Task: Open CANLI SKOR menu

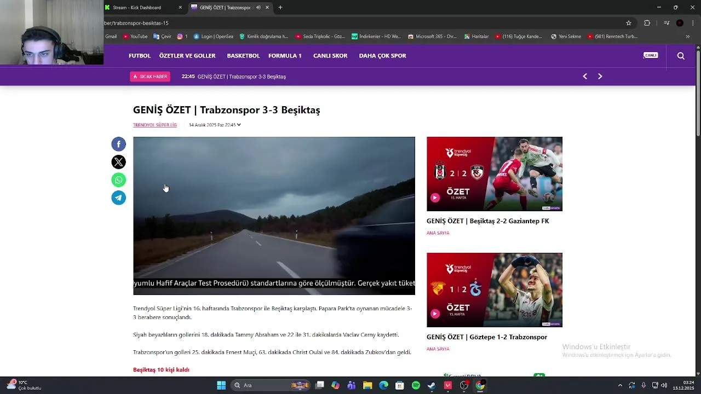Action: [x=330, y=56]
